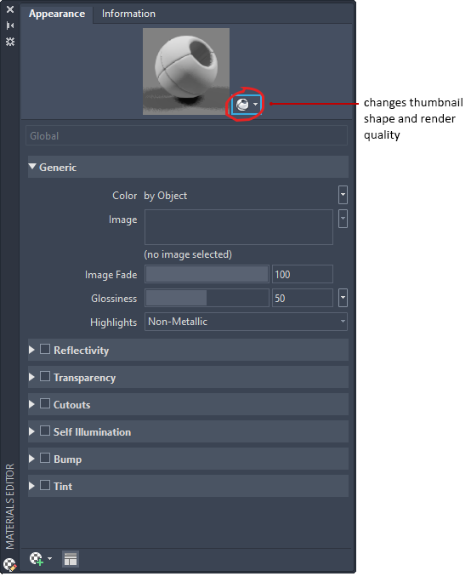Click the create material icon
The height and width of the screenshot is (582, 471).
pyautogui.click(x=37, y=559)
